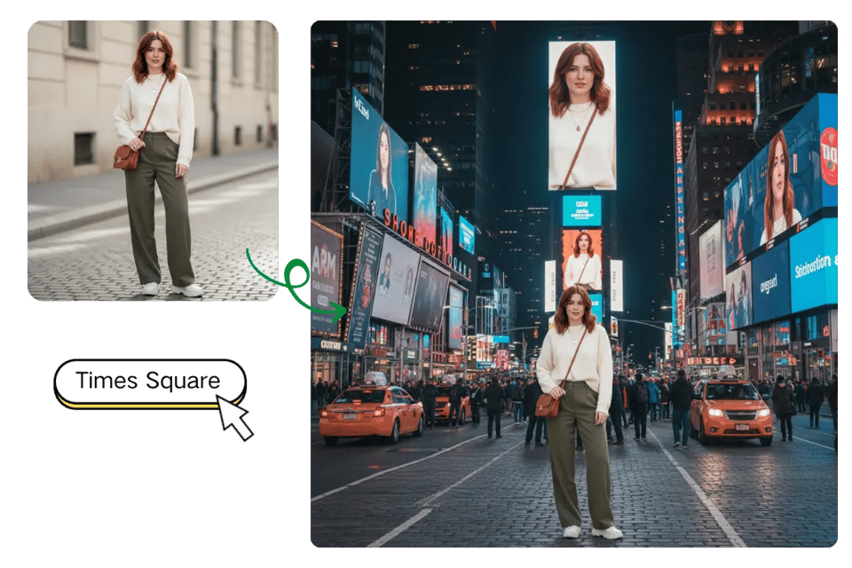Click the blue left billboard with woman
Viewport: 852px width, 568px height.
pos(378,167)
